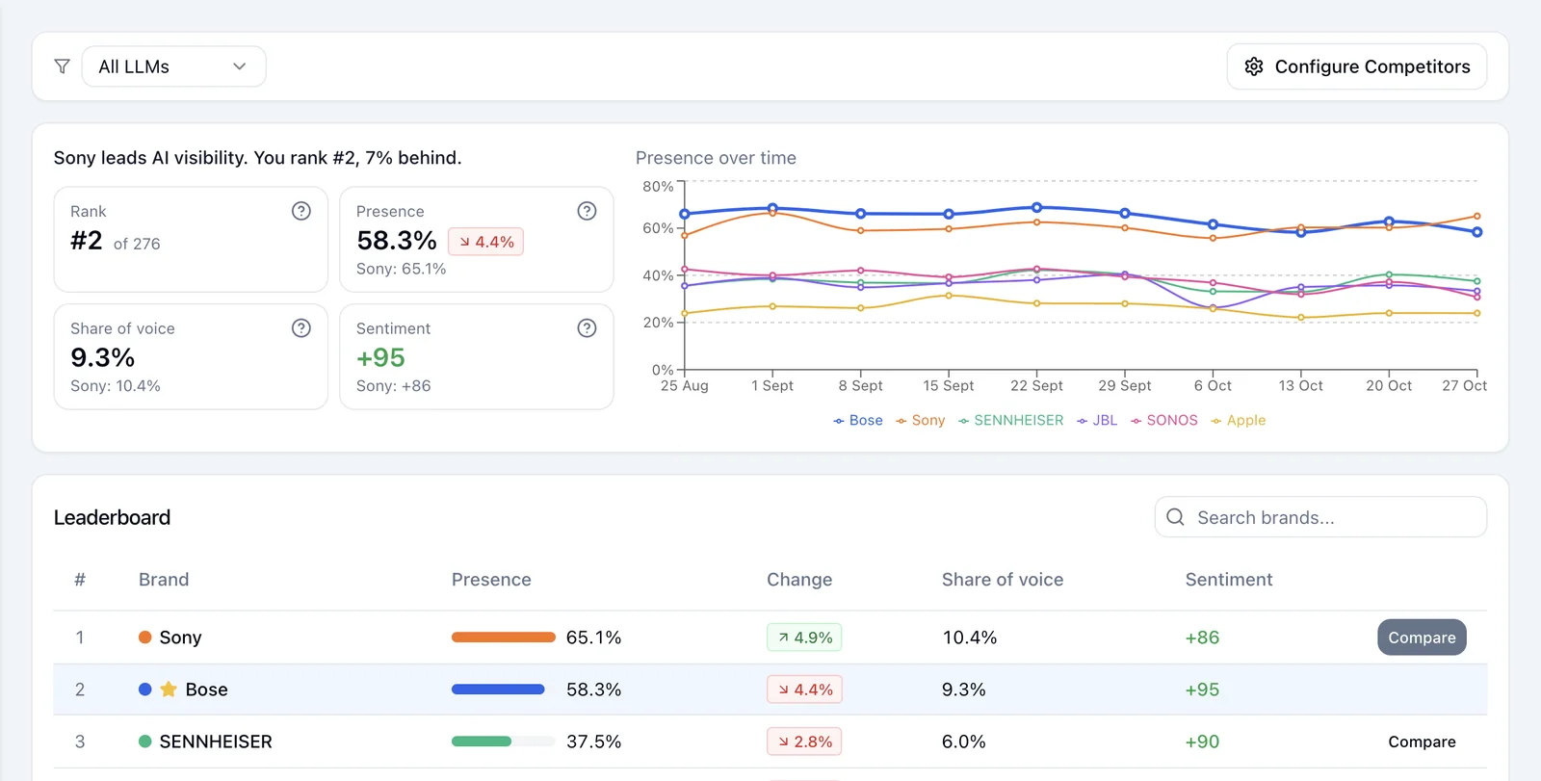Toggle Apple series in chart legend

pos(1239,420)
